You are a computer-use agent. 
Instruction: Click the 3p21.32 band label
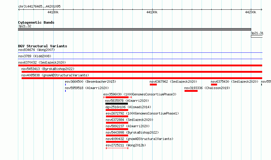click(25, 26)
